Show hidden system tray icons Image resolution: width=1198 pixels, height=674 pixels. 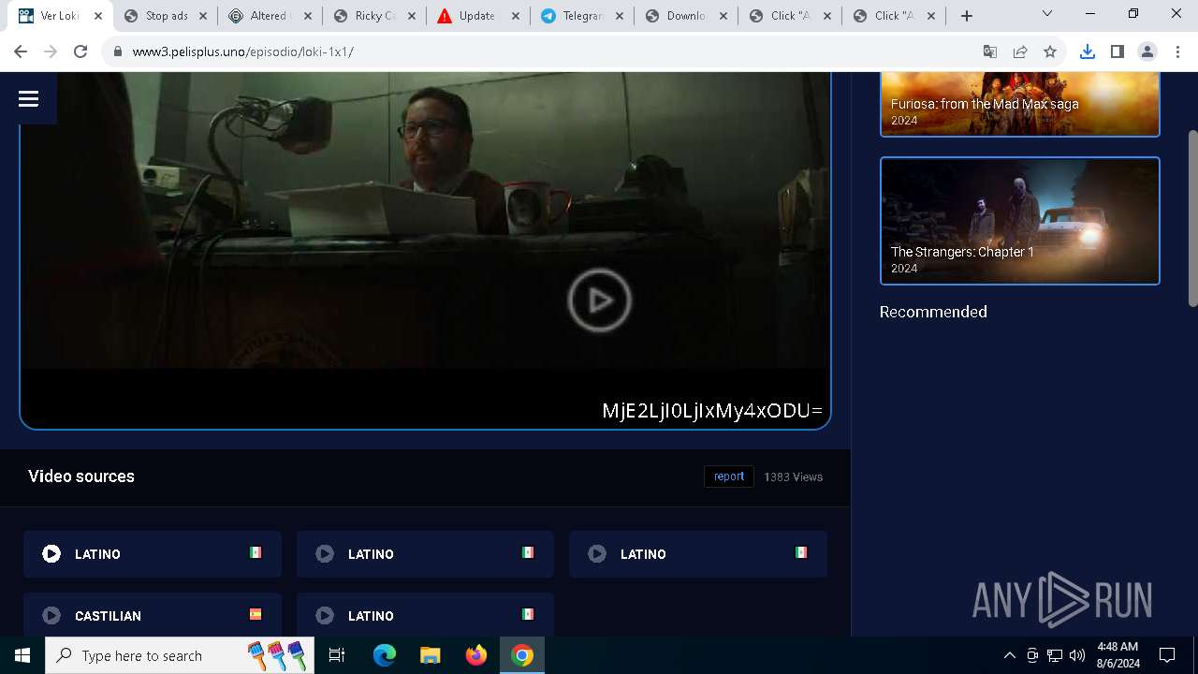pos(1009,655)
